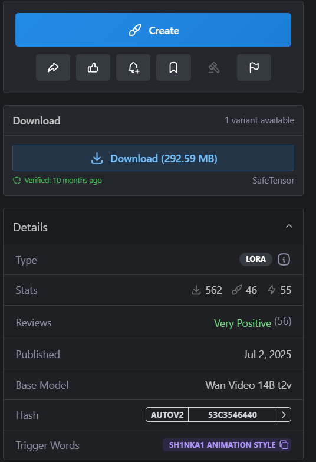Click the Create button
The width and height of the screenshot is (316, 462).
[x=153, y=30]
